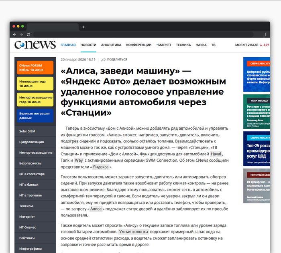Click the CNews logo
This screenshot has width=281, height=253.
pyautogui.click(x=35, y=45)
